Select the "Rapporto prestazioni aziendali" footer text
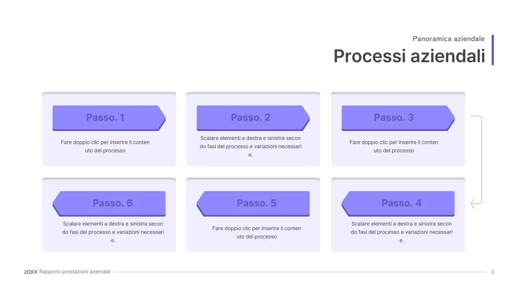 (75, 272)
